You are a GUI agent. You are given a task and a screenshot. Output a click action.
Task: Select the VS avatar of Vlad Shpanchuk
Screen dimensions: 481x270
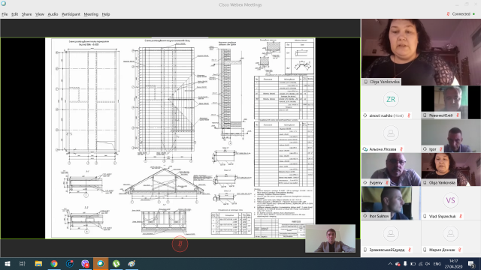click(x=450, y=200)
